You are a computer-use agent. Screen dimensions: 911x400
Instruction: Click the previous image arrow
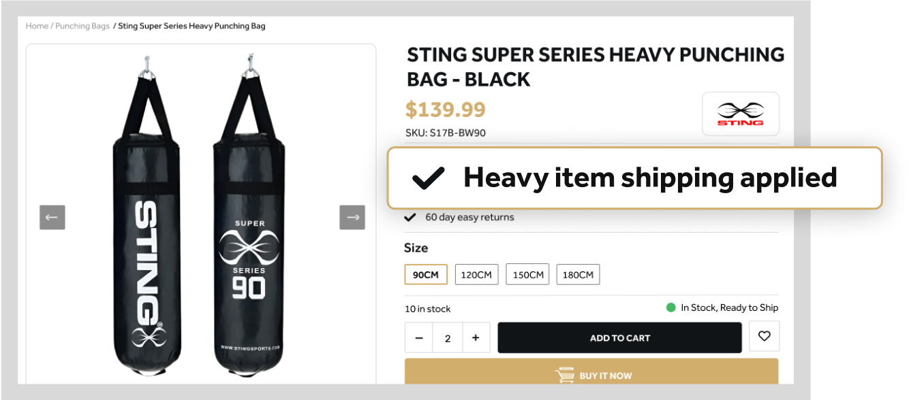(x=52, y=217)
